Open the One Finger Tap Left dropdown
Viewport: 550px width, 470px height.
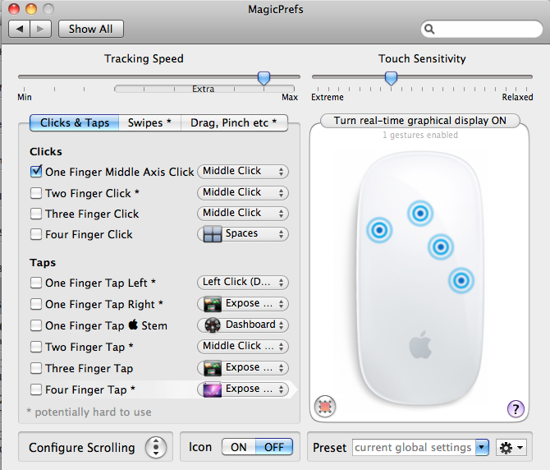point(243,282)
